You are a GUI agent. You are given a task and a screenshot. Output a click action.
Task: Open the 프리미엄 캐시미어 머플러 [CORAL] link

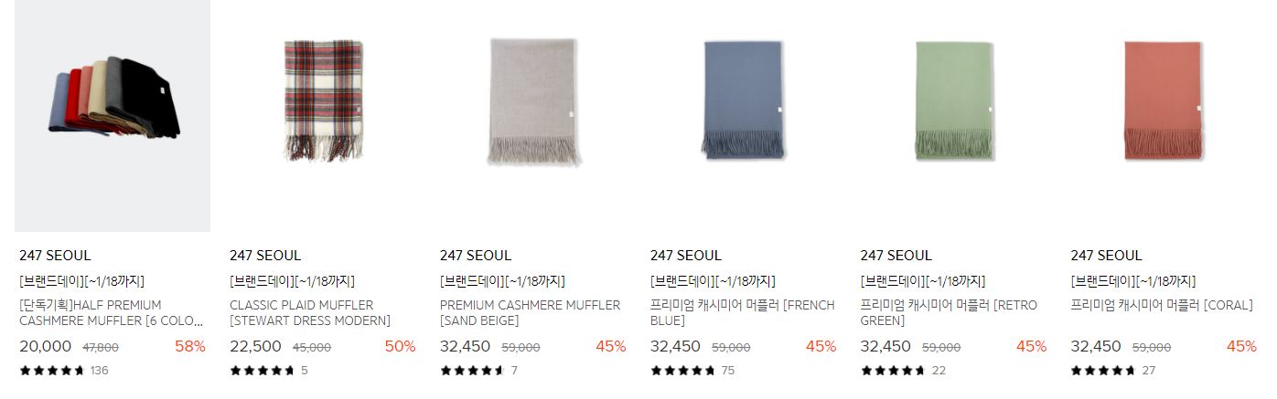click(1162, 306)
